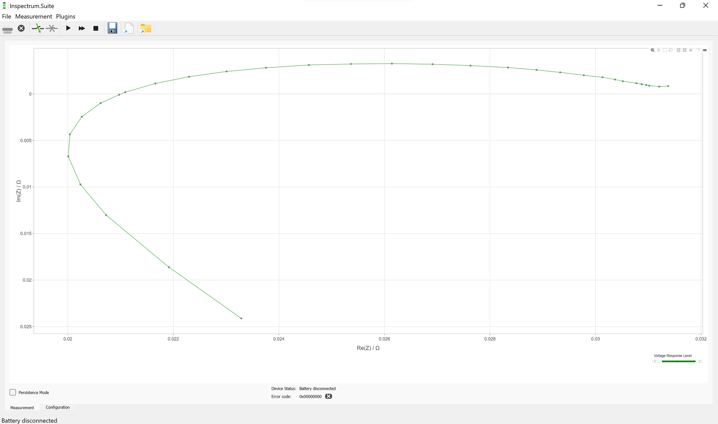Click the close-relay green arrow switch icon
Viewport: 718px width, 424px height.
tap(38, 28)
